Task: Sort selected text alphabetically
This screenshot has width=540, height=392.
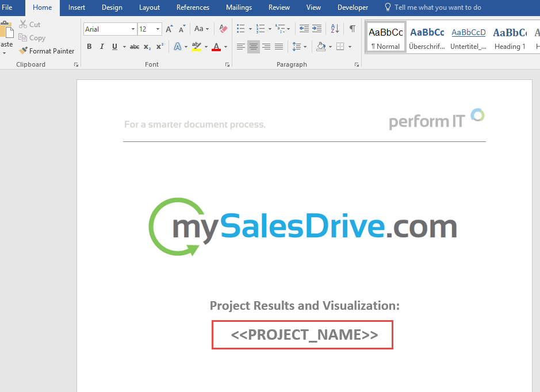Action: [335, 29]
